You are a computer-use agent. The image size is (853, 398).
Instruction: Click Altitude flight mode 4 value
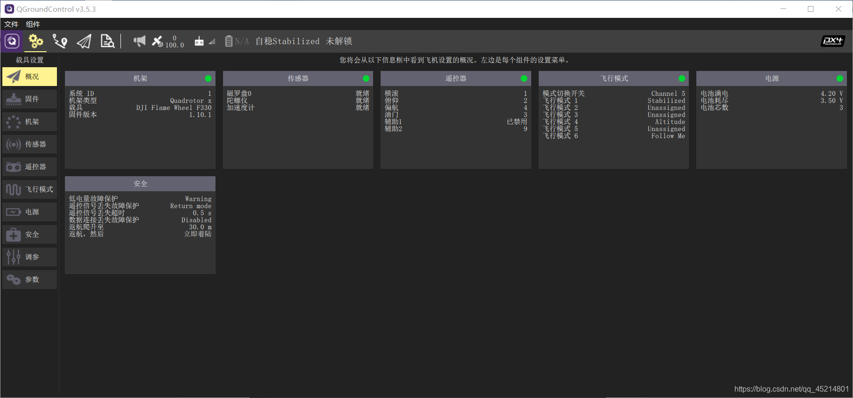[x=670, y=122]
